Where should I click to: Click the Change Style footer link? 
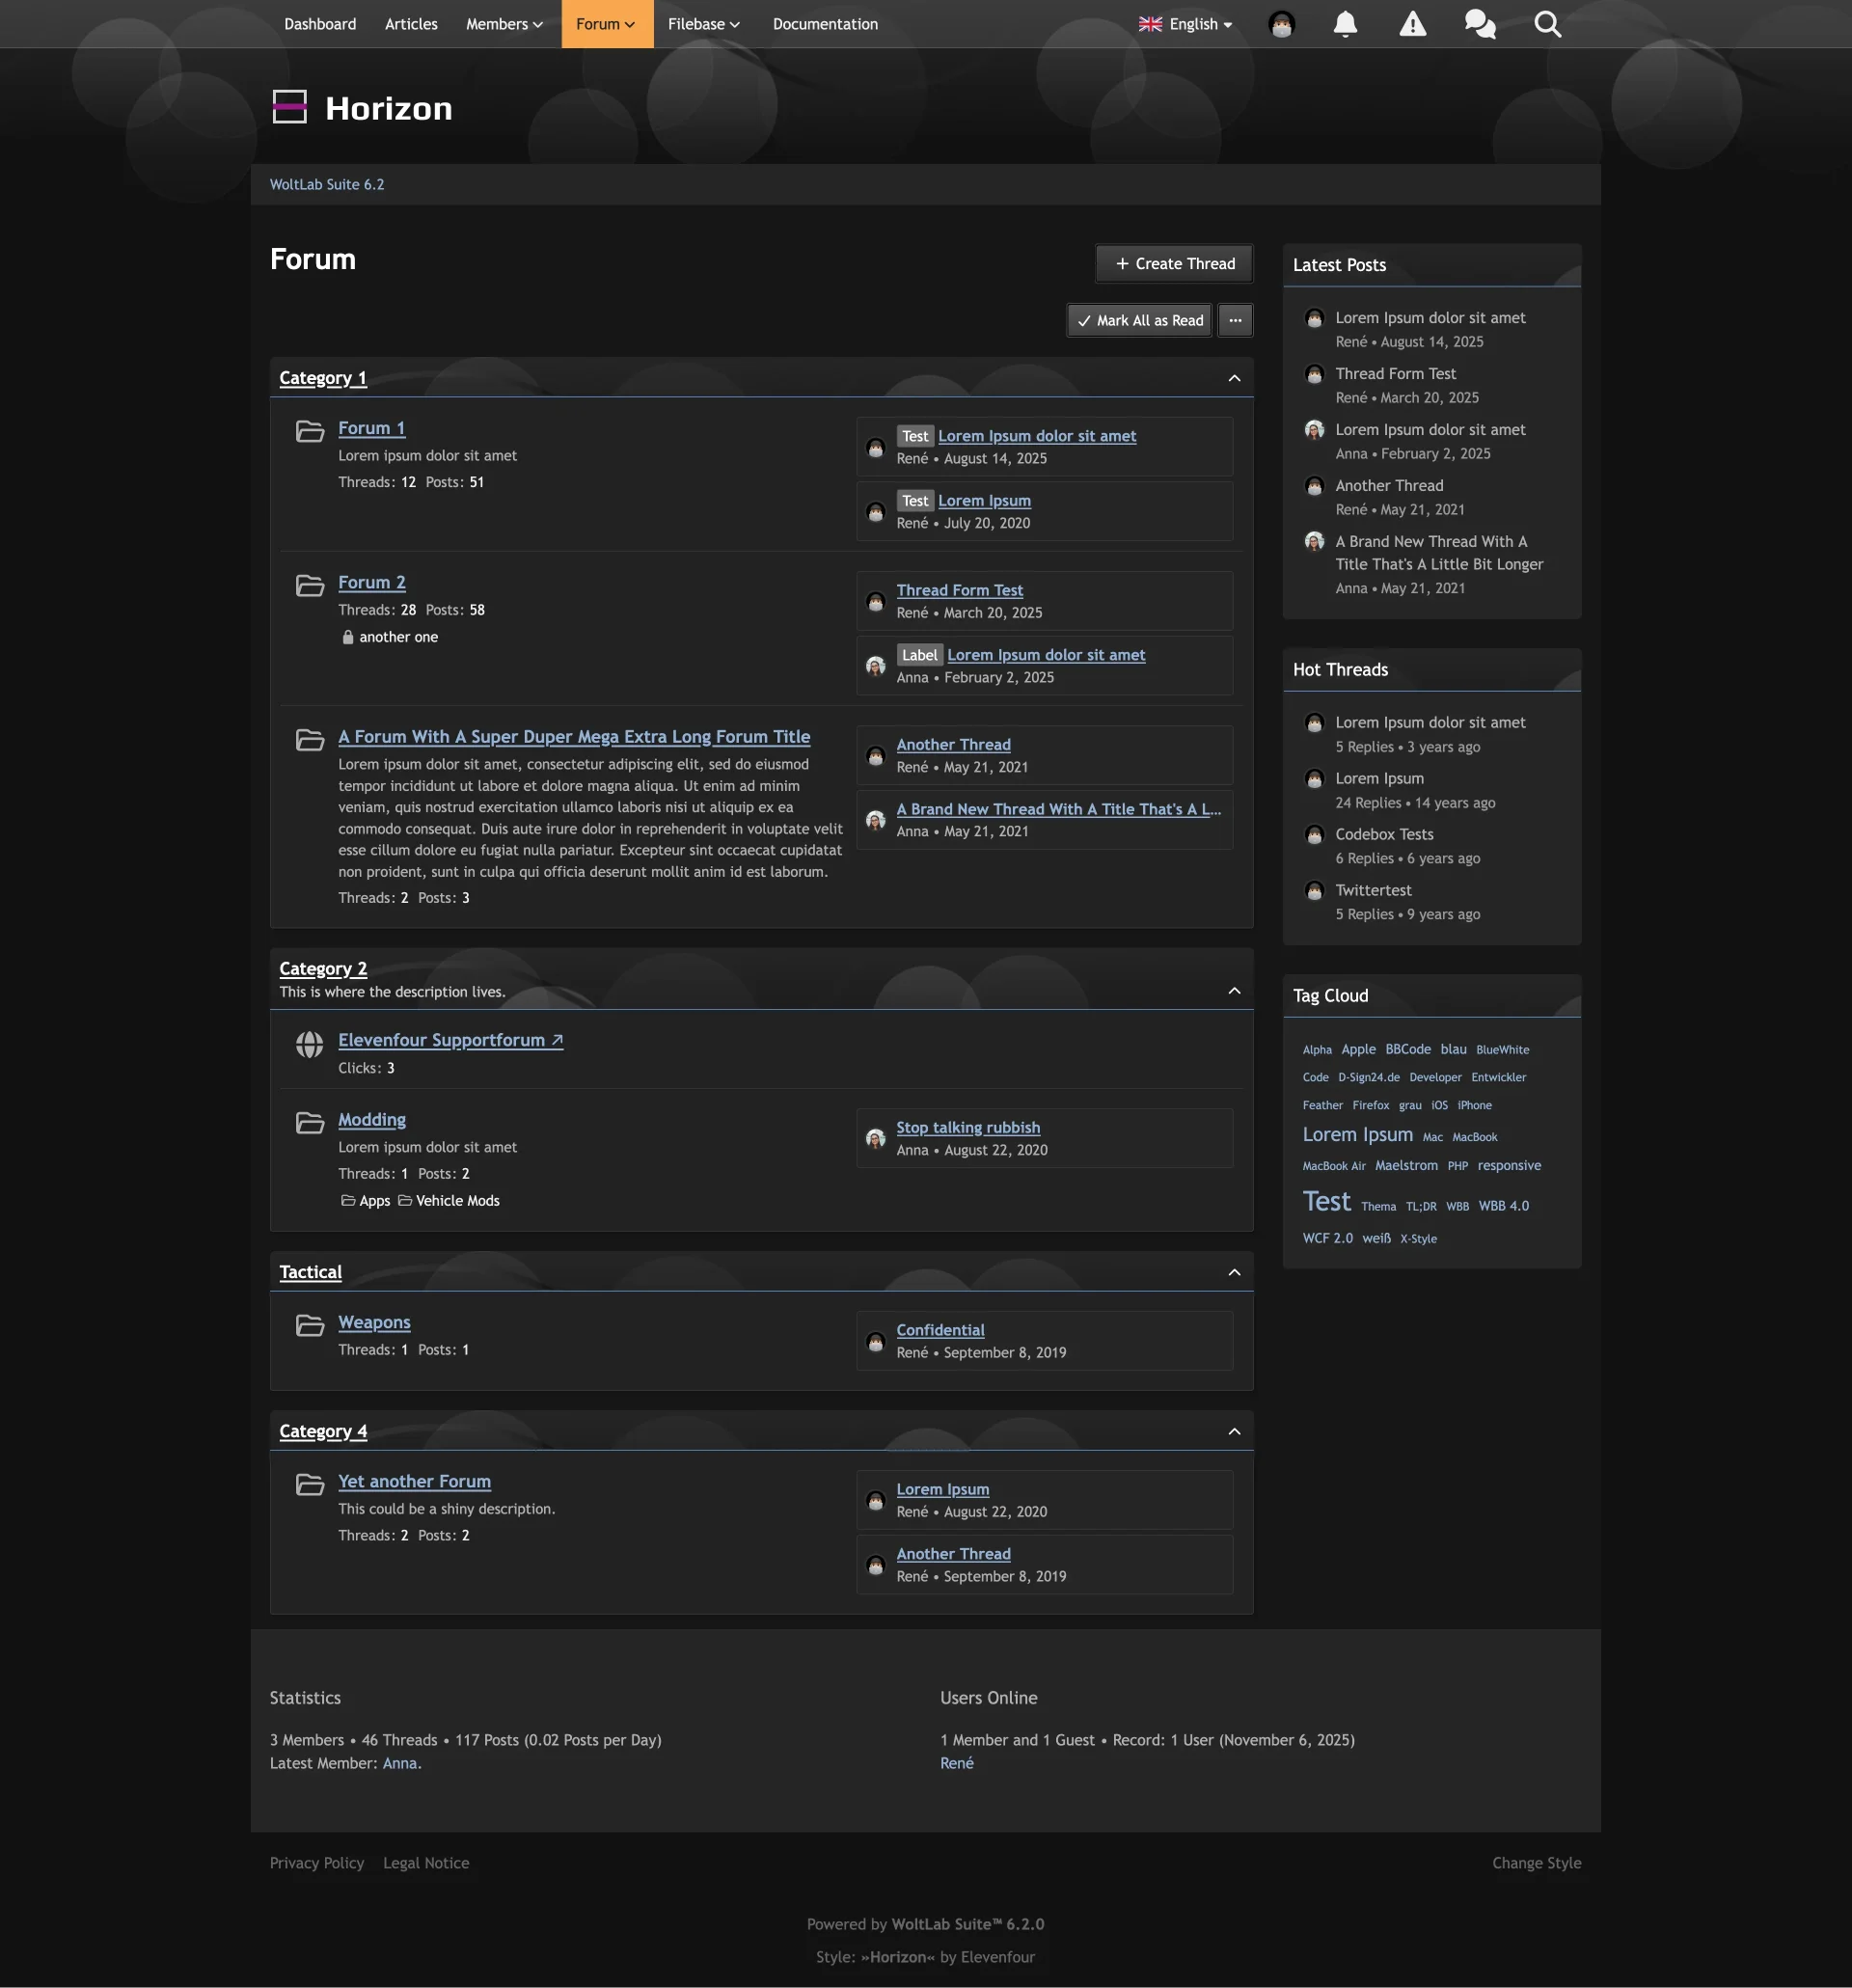(x=1536, y=1863)
